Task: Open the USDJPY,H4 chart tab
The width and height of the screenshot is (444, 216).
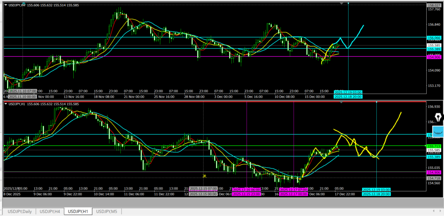Action: (x=50, y=211)
